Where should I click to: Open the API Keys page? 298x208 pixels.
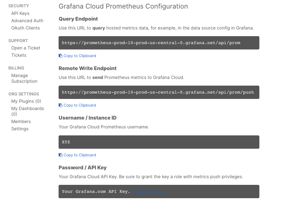point(20,13)
